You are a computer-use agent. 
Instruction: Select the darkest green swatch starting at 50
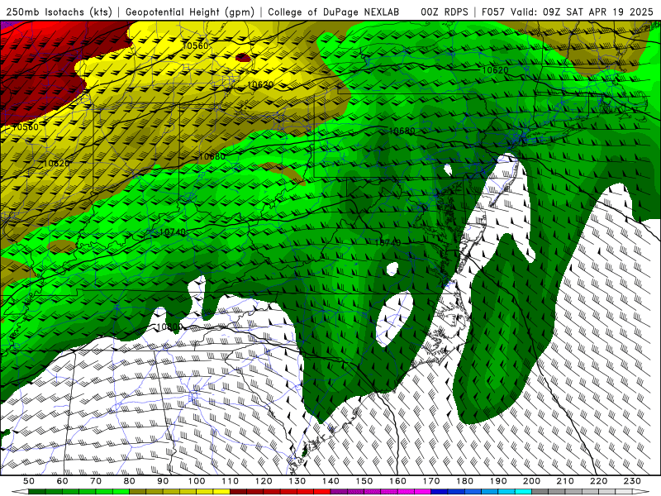click(37, 492)
